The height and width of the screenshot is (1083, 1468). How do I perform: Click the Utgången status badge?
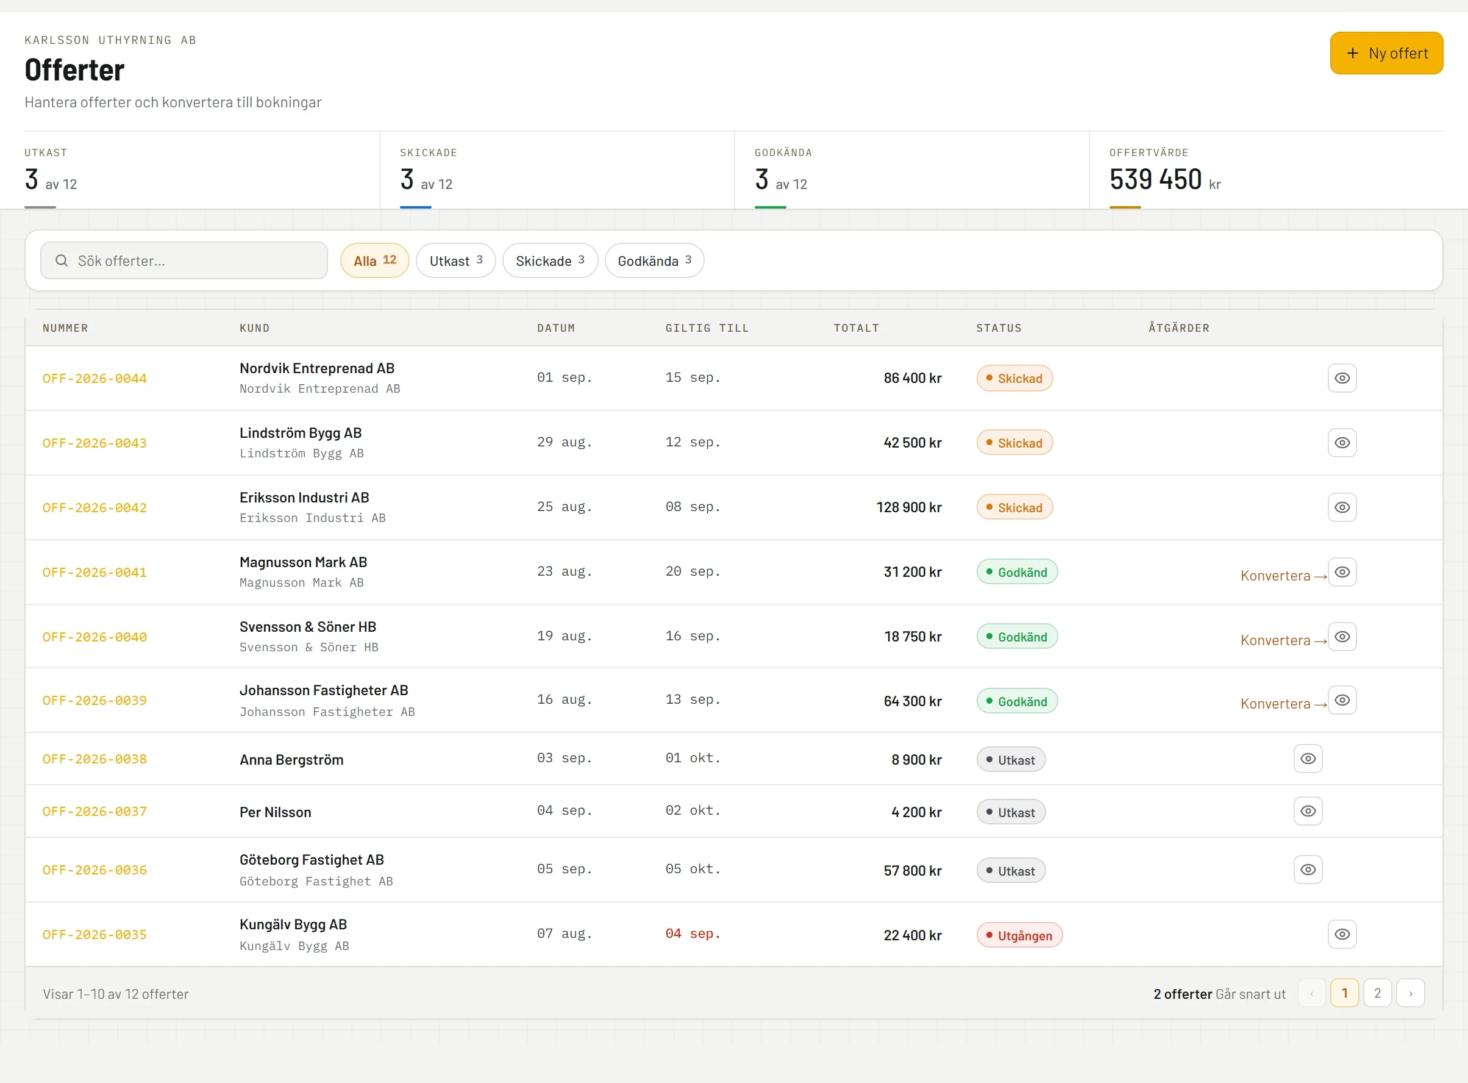(x=1019, y=935)
